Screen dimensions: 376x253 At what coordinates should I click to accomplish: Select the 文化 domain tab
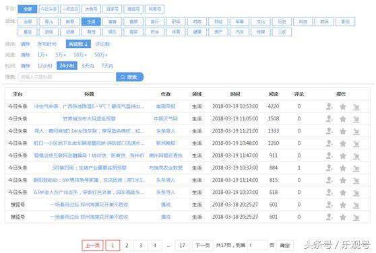tap(261, 22)
